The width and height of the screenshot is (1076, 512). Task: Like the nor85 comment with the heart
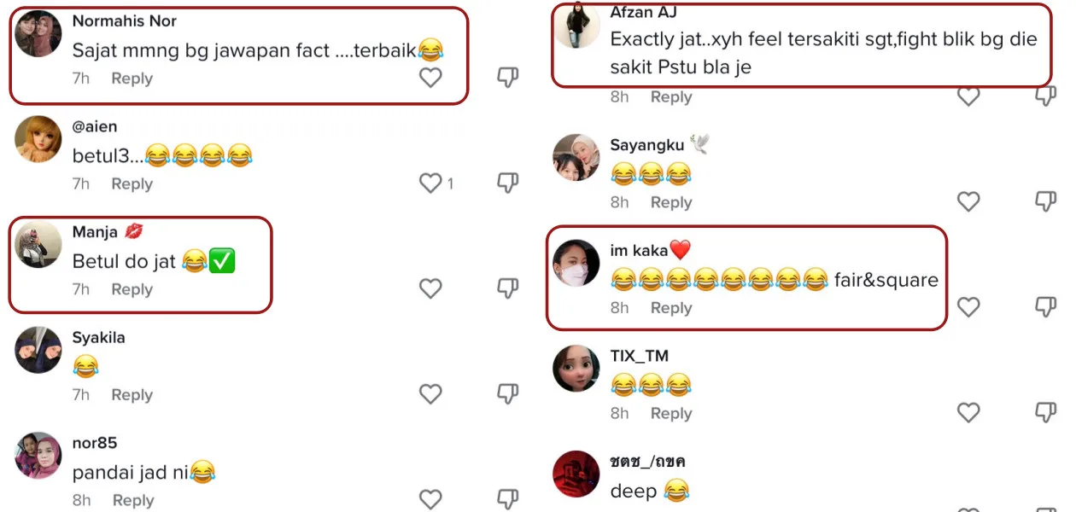(x=430, y=499)
